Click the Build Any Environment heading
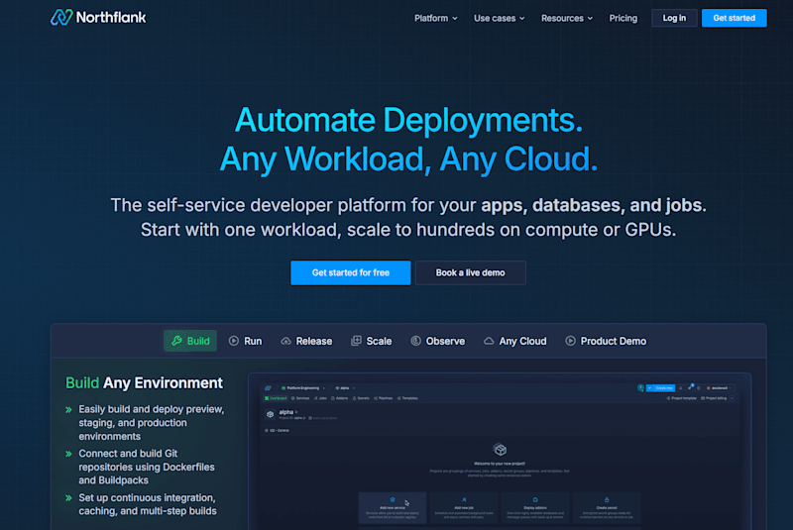Screen dimensions: 793x530 [144, 383]
